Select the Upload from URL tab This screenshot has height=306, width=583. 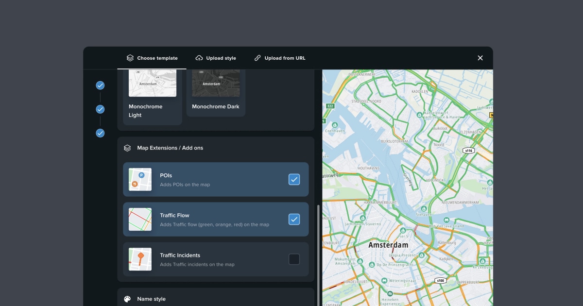(280, 58)
